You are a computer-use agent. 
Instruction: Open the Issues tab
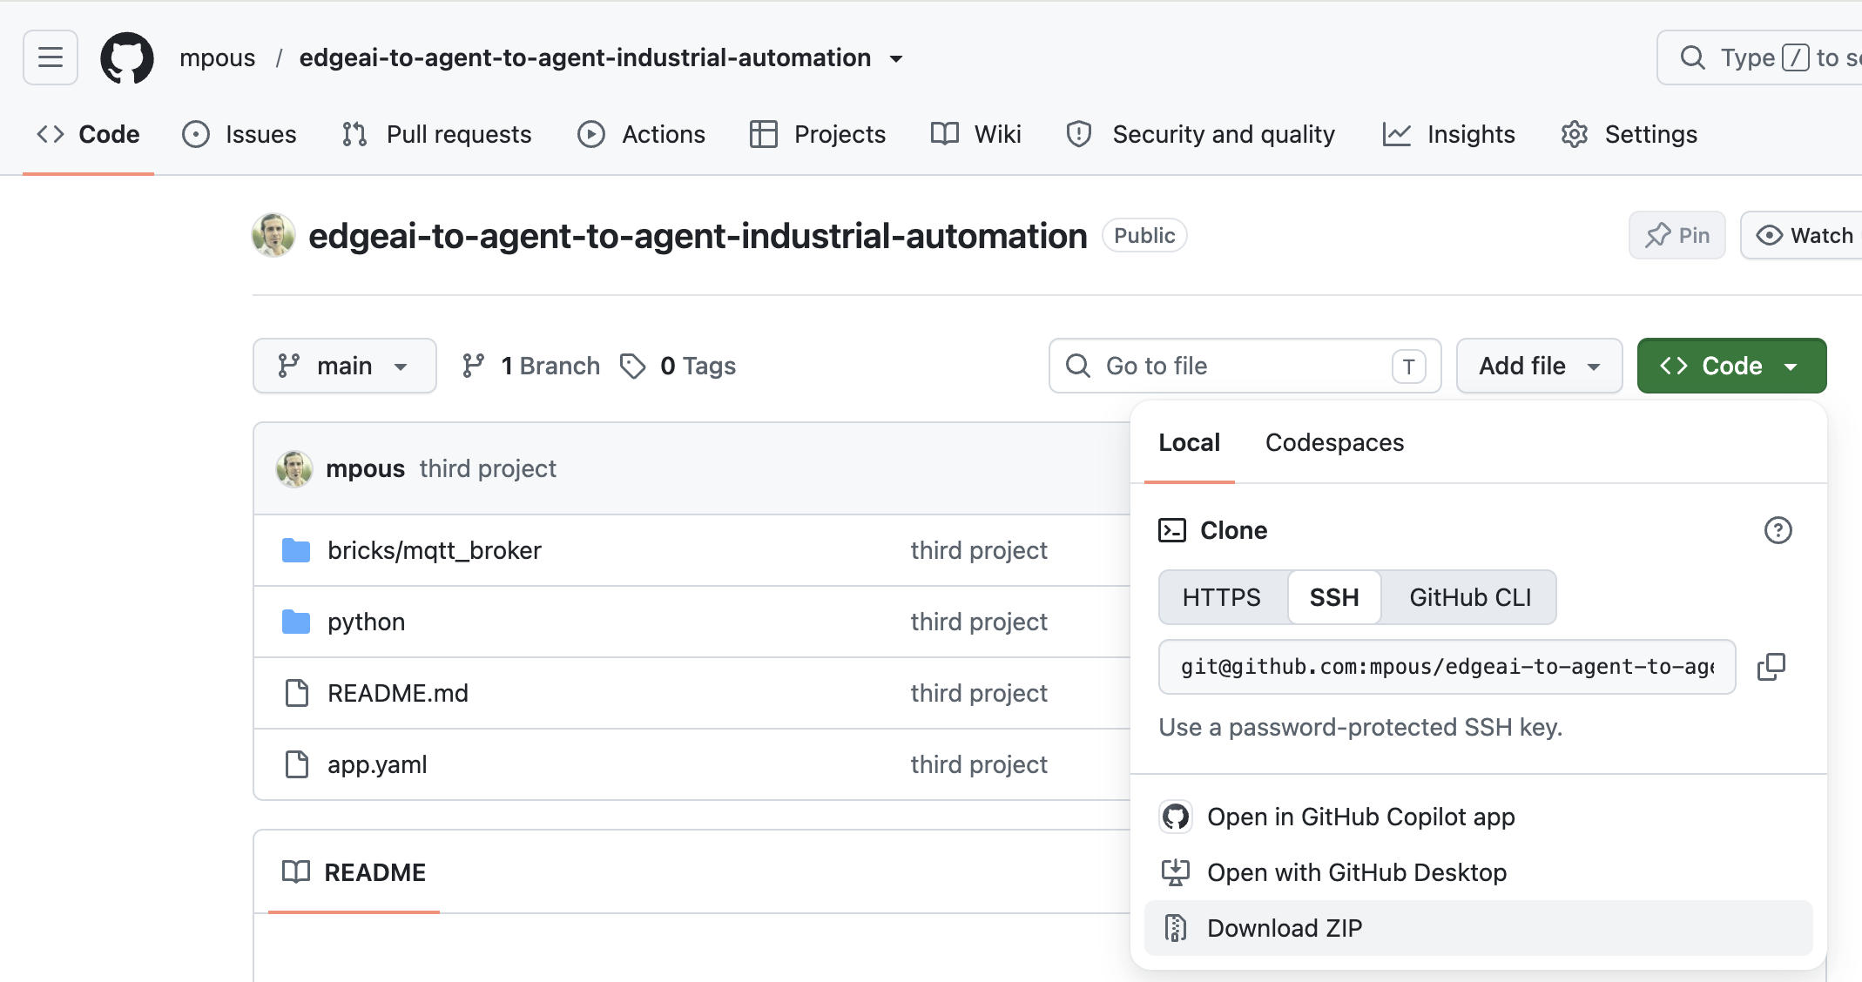[x=239, y=134]
